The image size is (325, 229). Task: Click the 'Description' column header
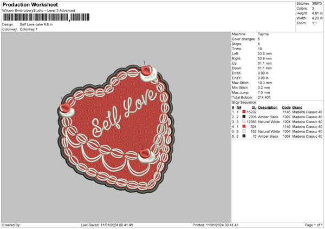pyautogui.click(x=268, y=107)
